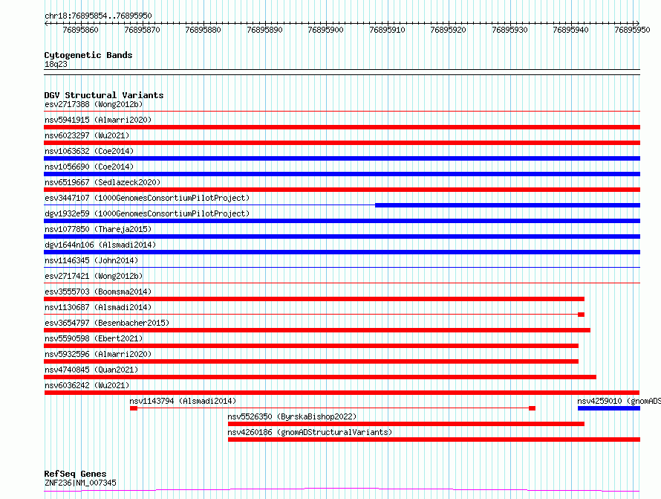
Task: Click the red bar of nsv4740845
Action: (x=320, y=377)
